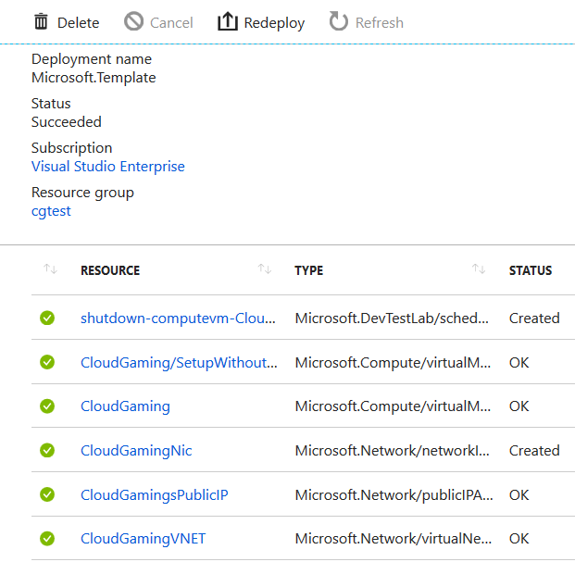Viewport: 575px width, 562px height.
Task: Open CloudGaming/SetupWithout... extension resource
Action: (x=179, y=362)
